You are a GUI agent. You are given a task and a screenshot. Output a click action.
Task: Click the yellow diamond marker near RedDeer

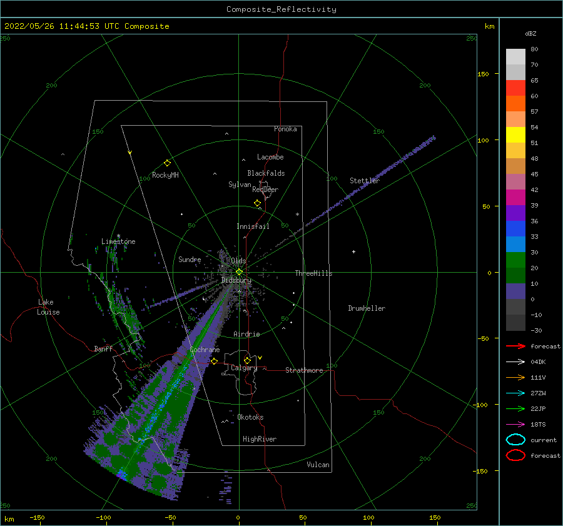click(258, 203)
